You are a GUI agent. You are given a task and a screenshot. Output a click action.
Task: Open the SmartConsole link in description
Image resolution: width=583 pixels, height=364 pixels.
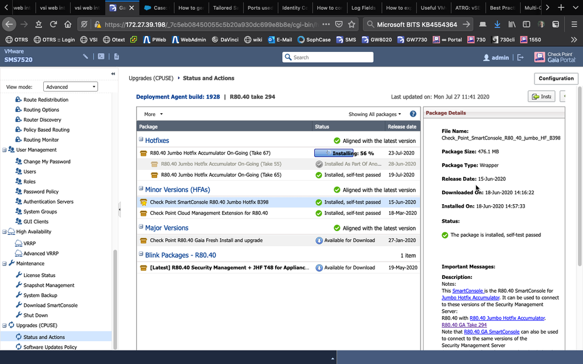(x=468, y=291)
